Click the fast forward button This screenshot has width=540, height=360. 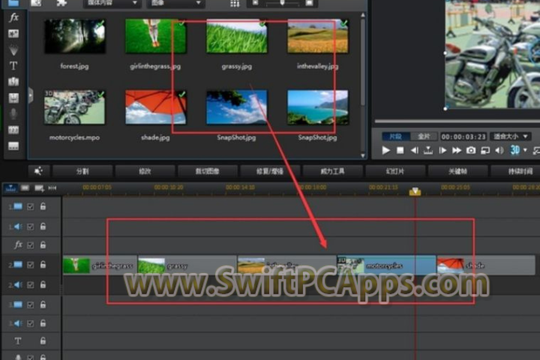tap(457, 150)
